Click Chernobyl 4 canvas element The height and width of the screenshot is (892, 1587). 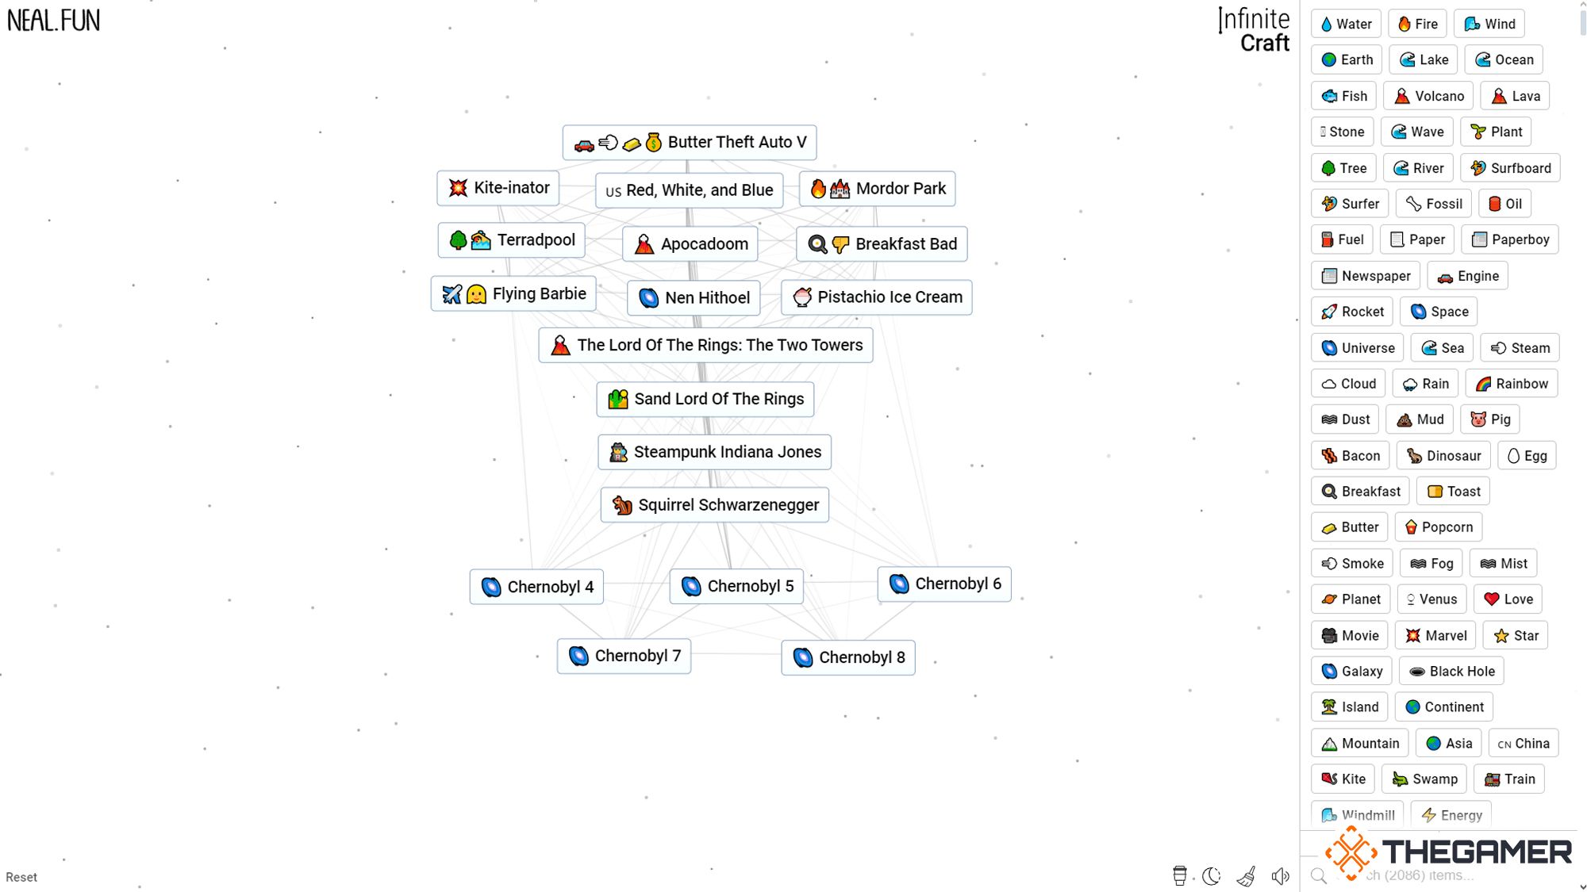tap(536, 588)
